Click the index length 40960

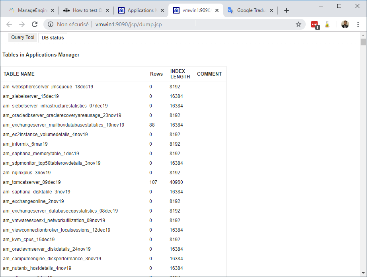point(176,182)
